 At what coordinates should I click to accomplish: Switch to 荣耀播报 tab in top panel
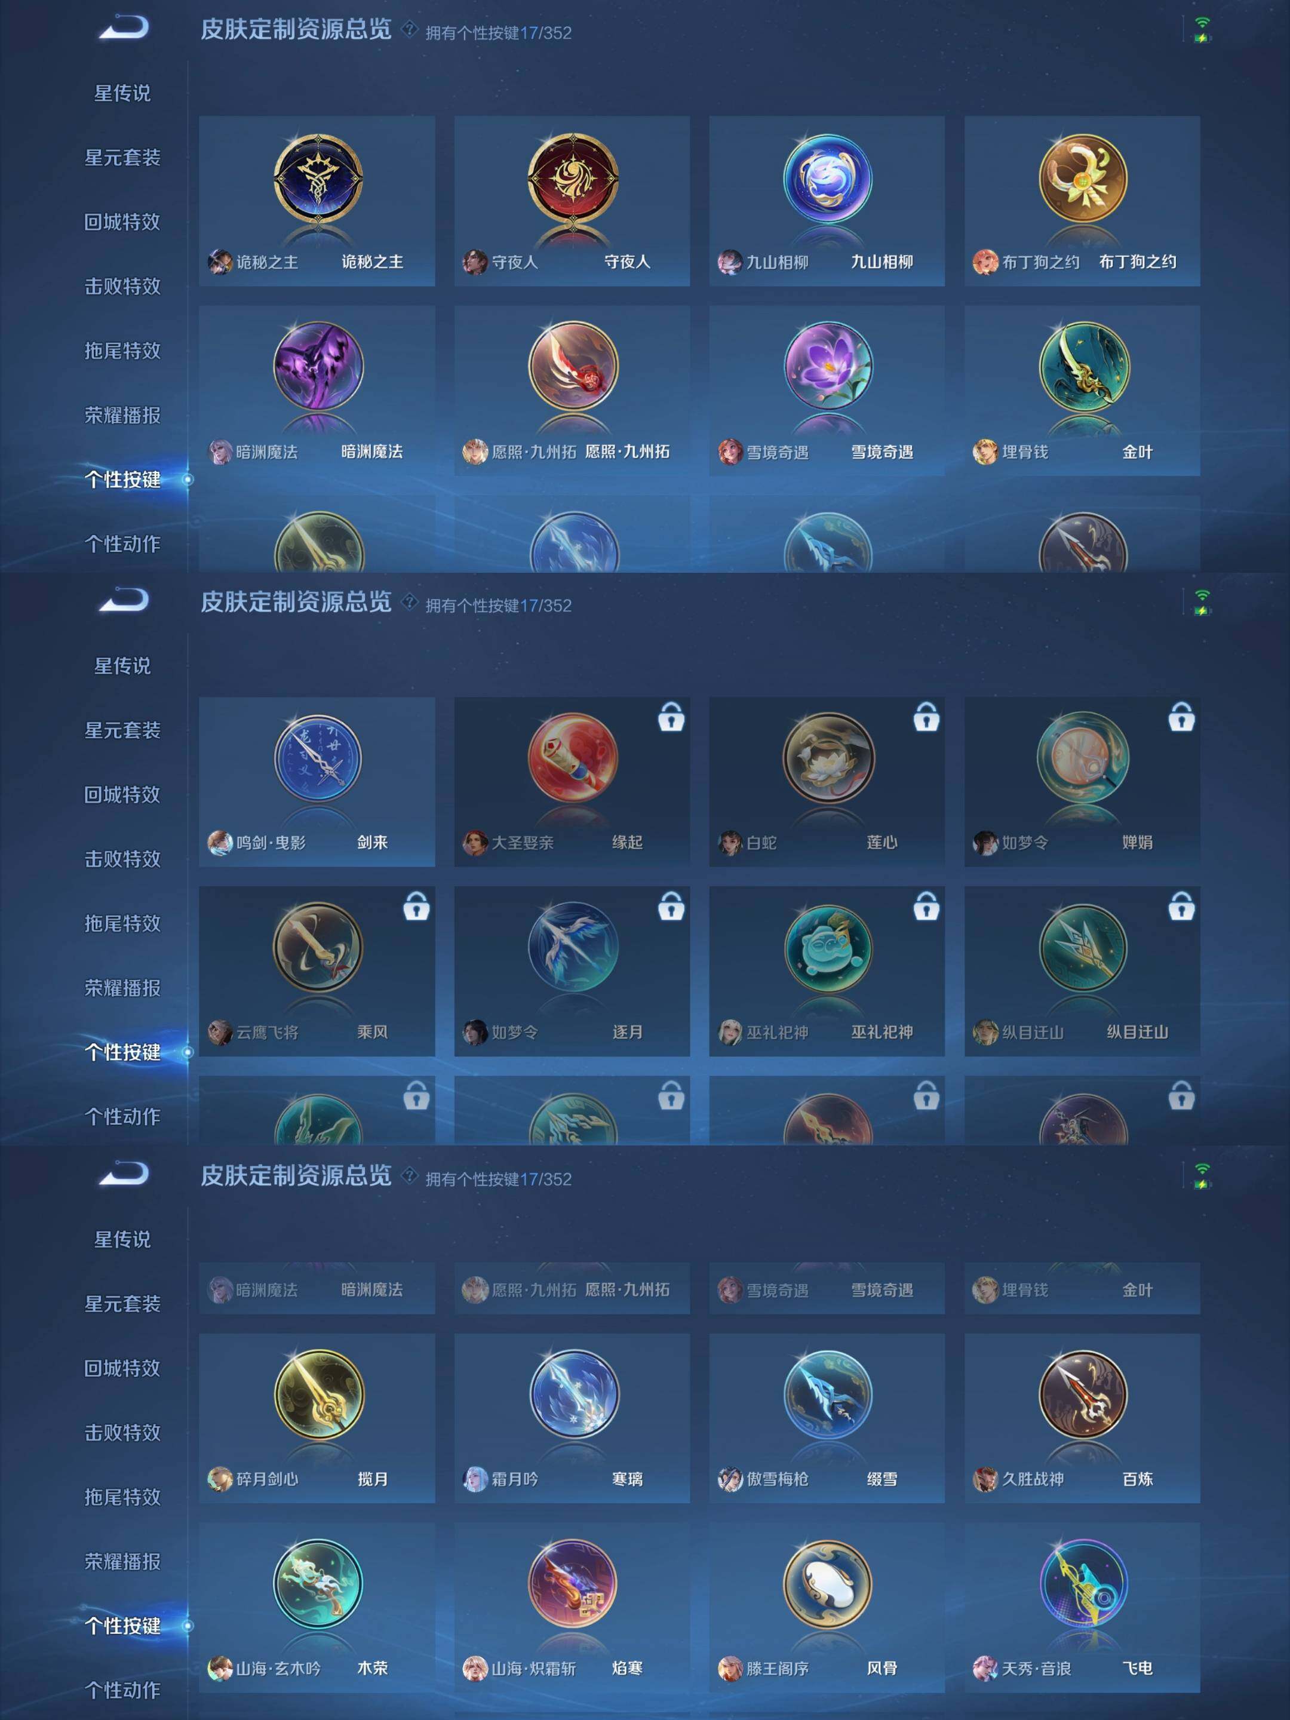[x=122, y=415]
